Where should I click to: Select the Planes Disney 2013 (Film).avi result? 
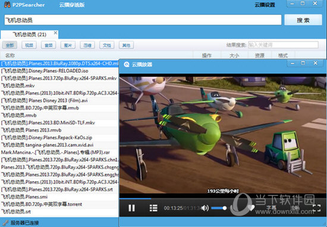click(59, 101)
